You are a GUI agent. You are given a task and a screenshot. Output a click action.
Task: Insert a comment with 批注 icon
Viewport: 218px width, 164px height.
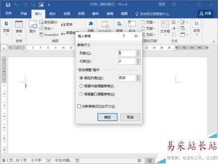coord(132,24)
